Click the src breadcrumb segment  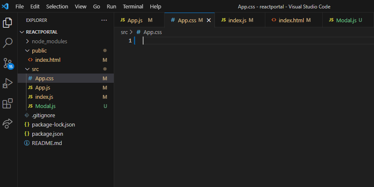[x=124, y=32]
